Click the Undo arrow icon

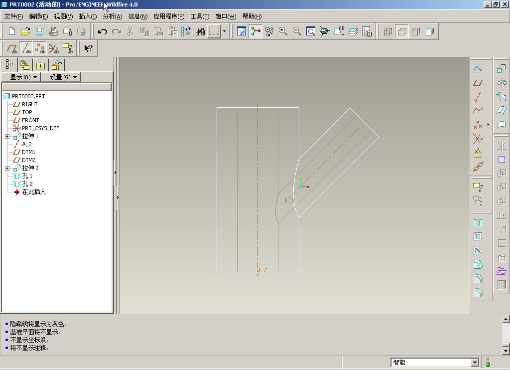click(103, 31)
